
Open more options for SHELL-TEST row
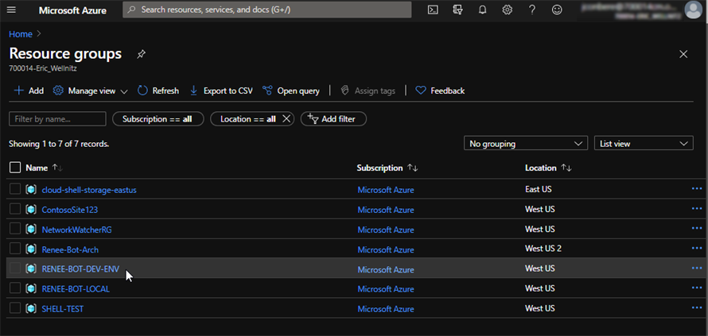tap(697, 307)
